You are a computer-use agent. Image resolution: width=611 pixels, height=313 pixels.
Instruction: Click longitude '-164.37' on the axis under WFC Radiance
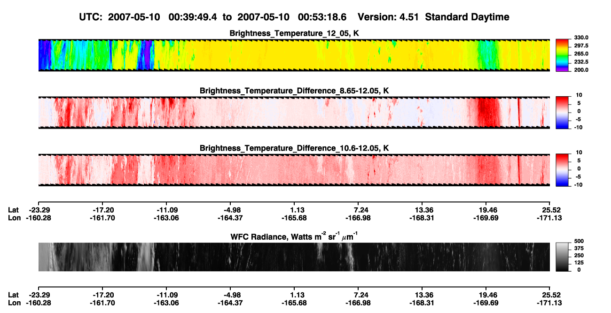pos(230,303)
